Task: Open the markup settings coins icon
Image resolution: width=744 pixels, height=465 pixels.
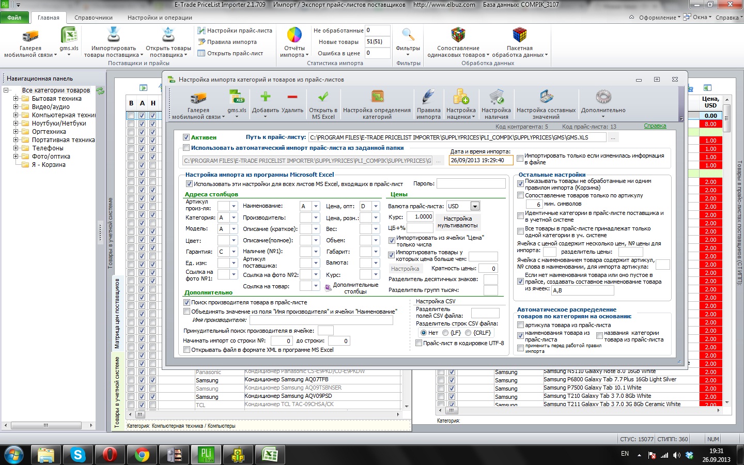Action: click(x=461, y=97)
